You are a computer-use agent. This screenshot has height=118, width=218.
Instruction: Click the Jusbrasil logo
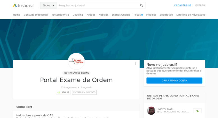(23, 6)
